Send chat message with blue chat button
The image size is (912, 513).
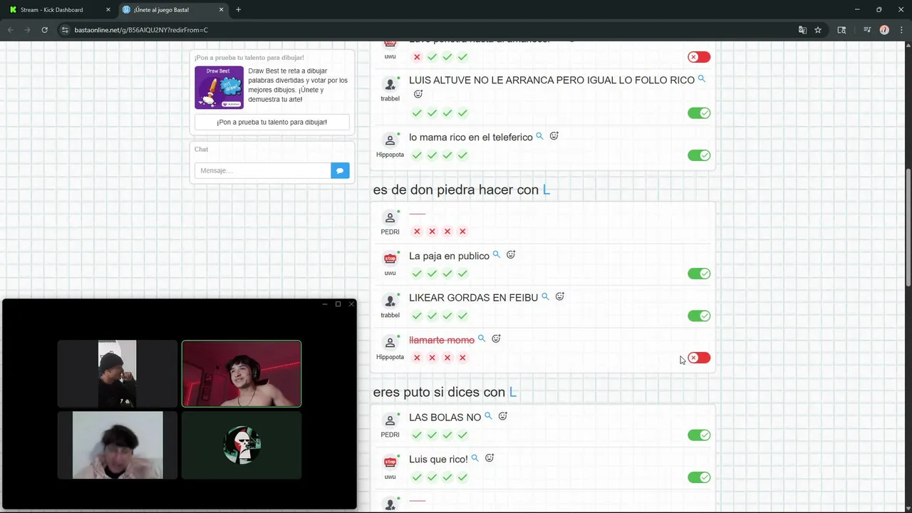click(x=340, y=170)
